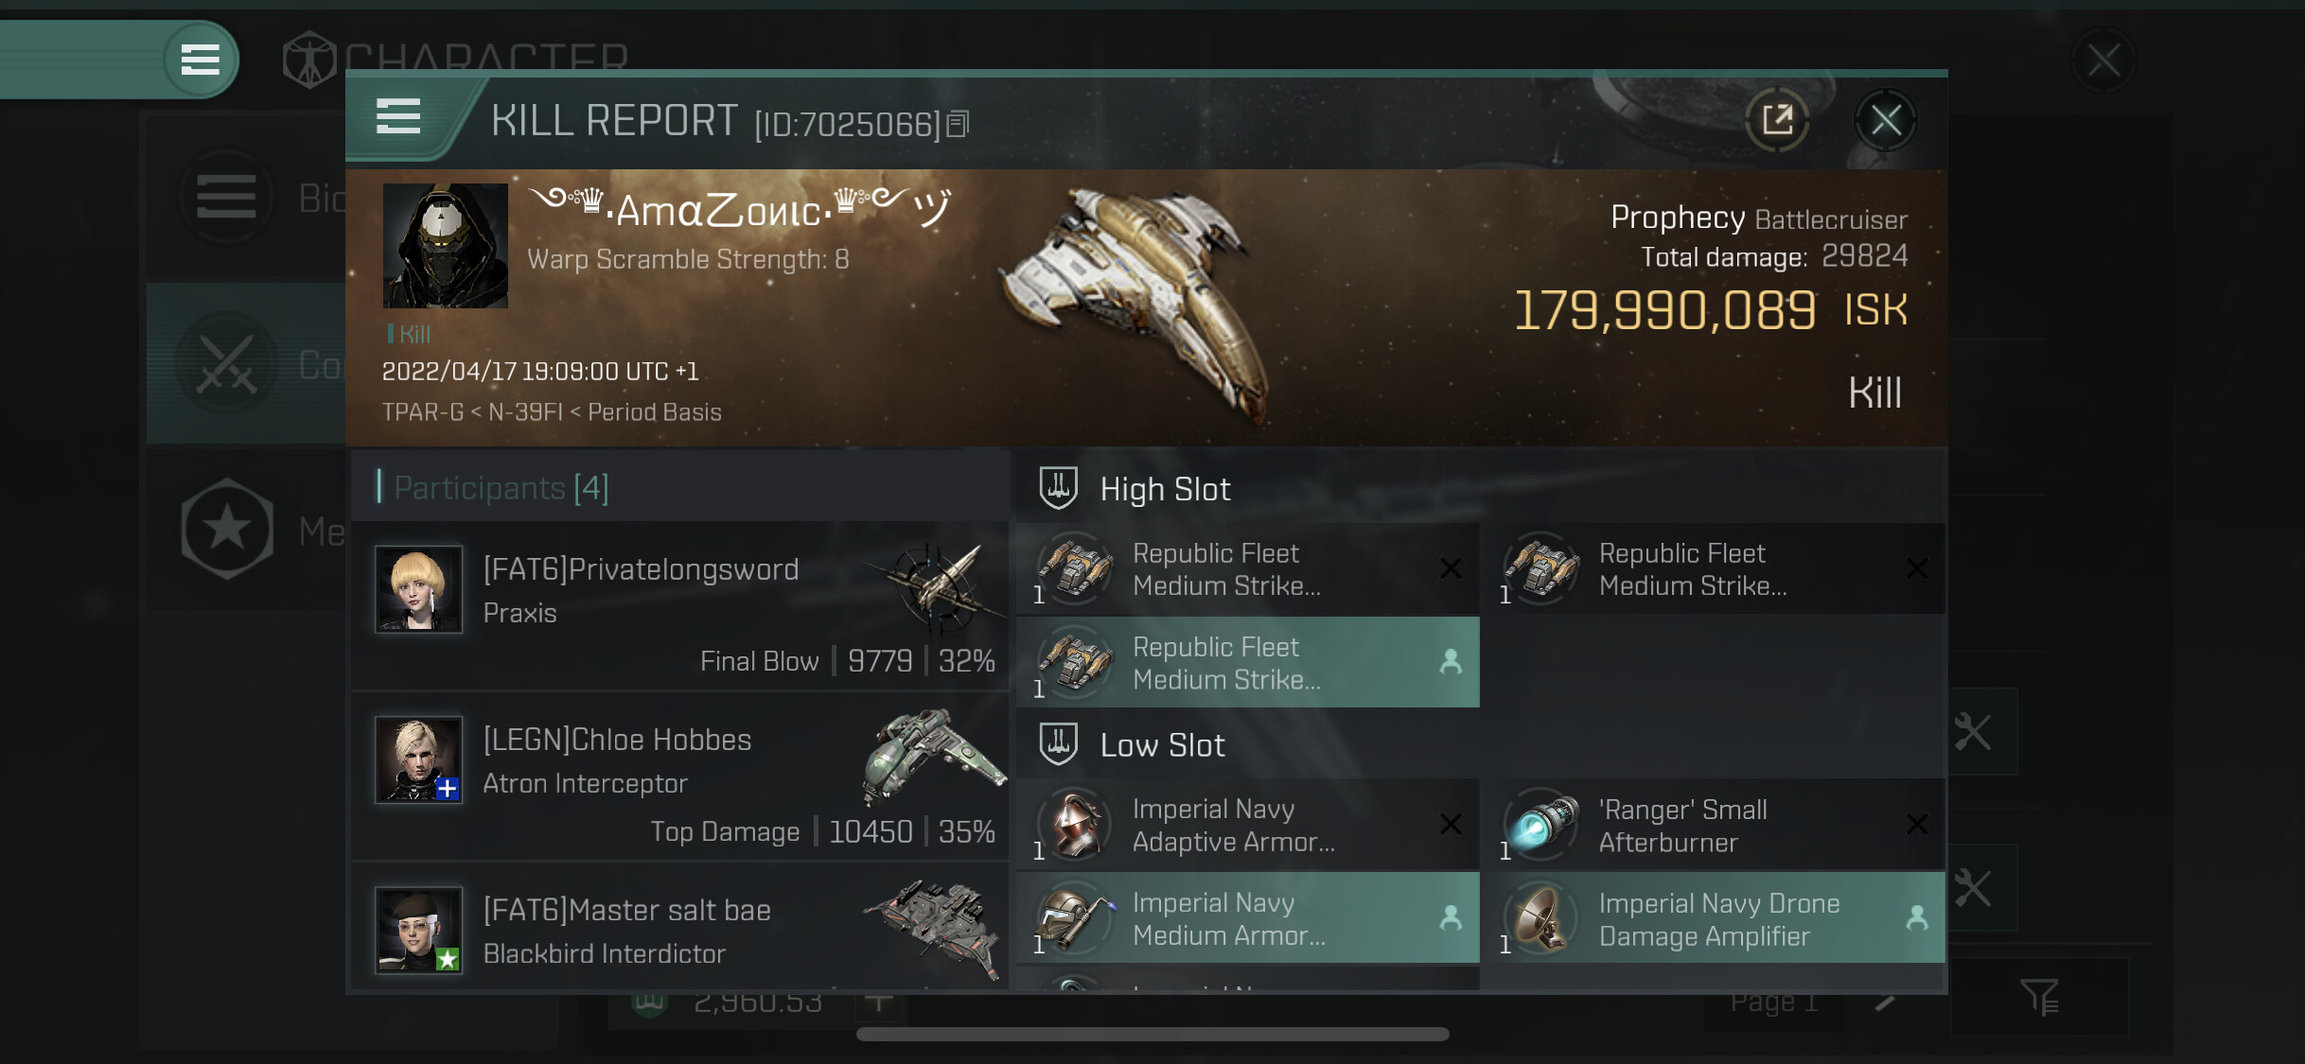Open the crossed swords combat log icon

[227, 362]
